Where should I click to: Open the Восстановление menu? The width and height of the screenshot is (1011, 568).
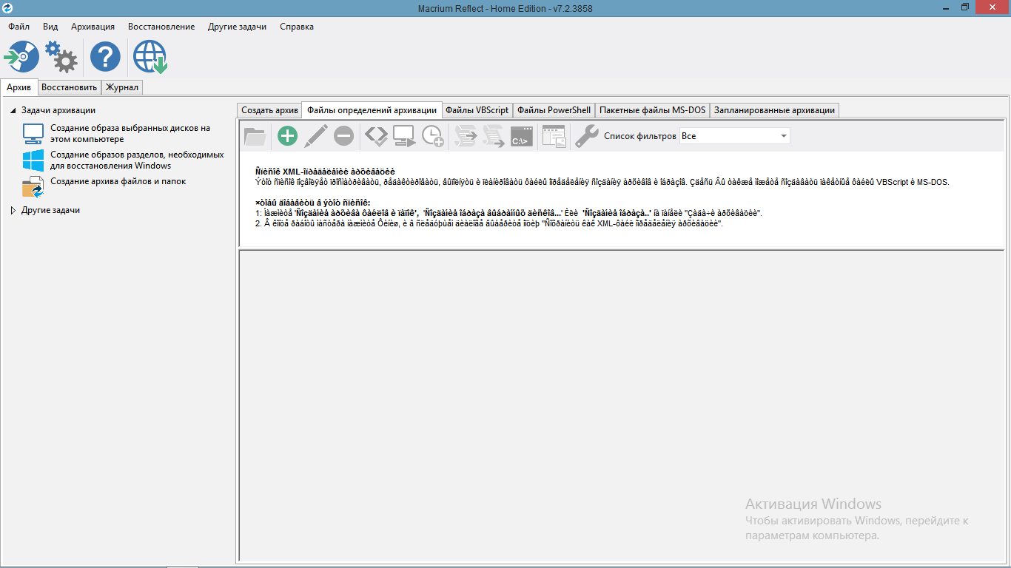161,27
